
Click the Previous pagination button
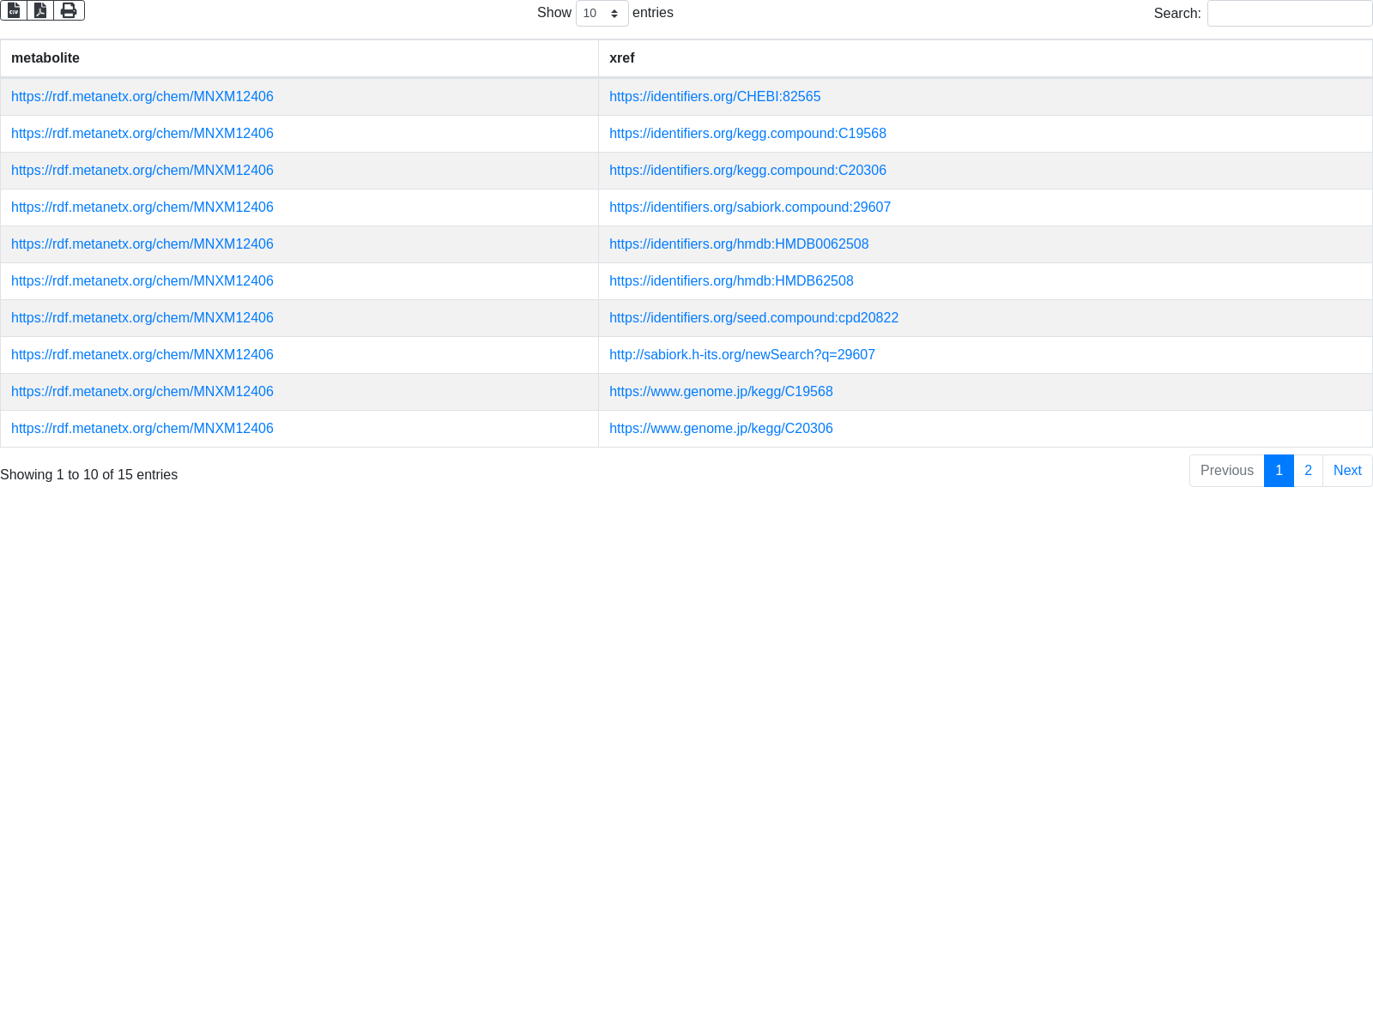pyautogui.click(x=1226, y=471)
